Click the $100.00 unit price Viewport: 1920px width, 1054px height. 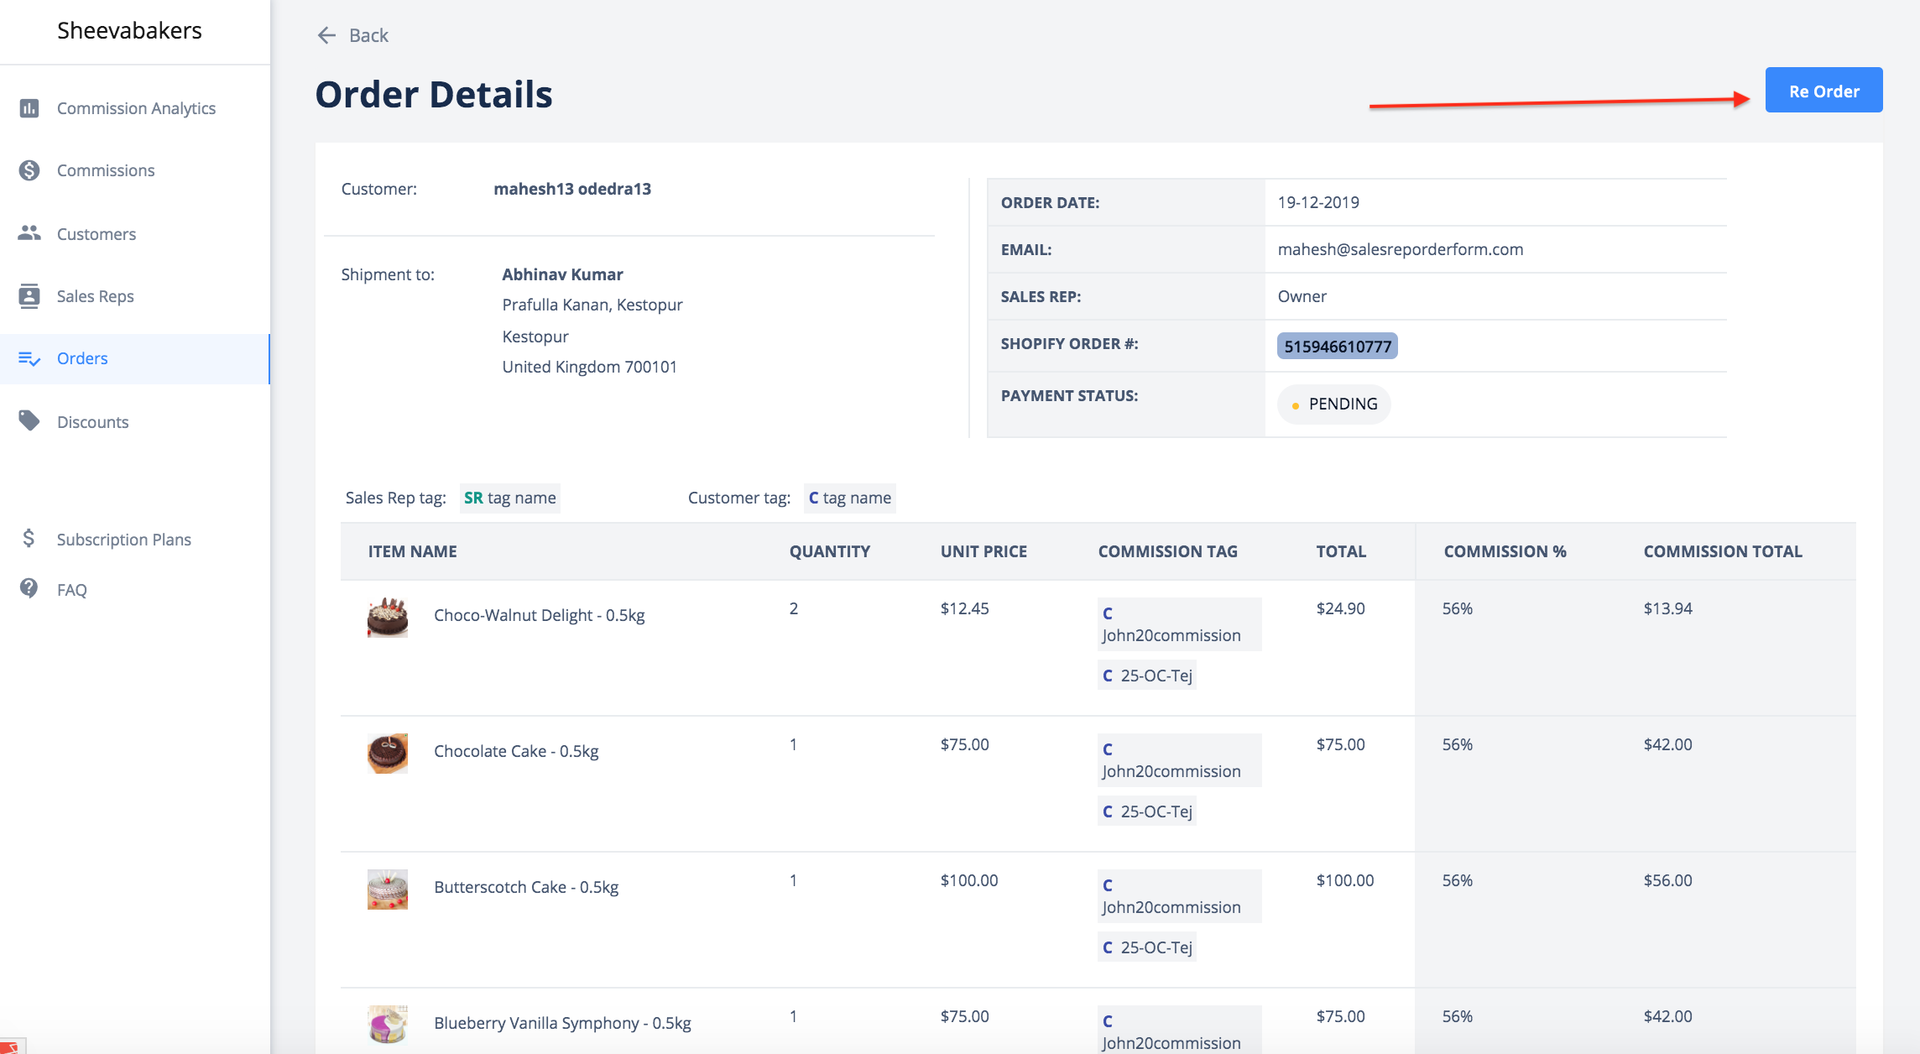pos(969,880)
